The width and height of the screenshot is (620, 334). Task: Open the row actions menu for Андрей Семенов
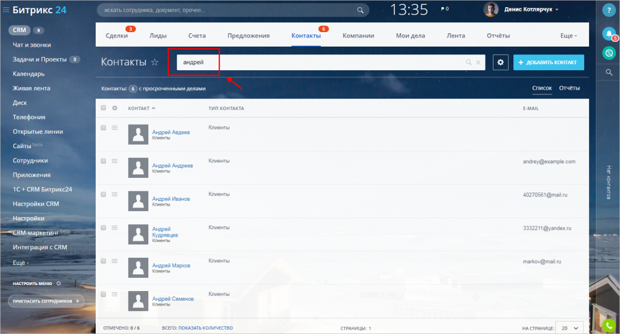point(114,294)
